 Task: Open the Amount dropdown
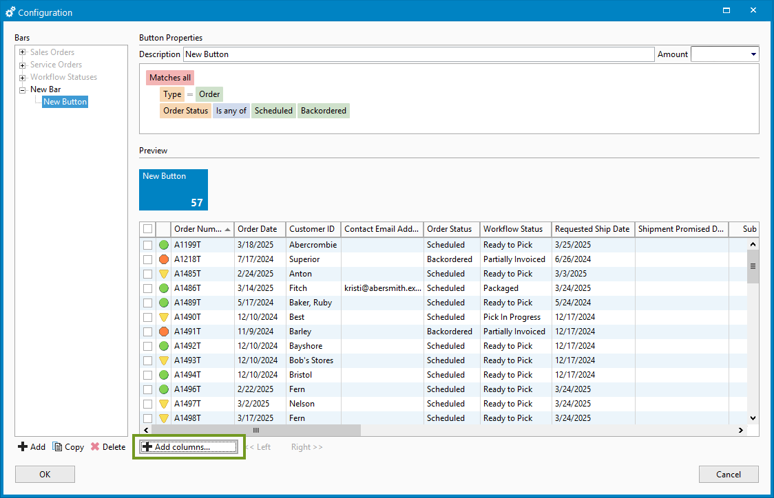coord(753,54)
